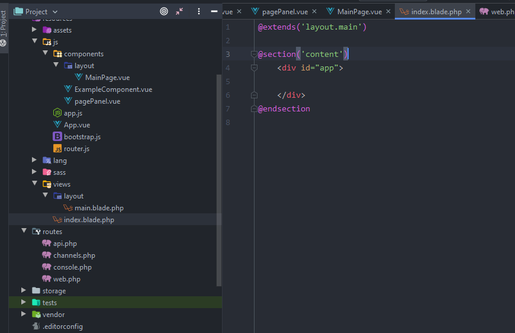
Task: Click the index.blade.php icon in tree
Action: (x=57, y=219)
